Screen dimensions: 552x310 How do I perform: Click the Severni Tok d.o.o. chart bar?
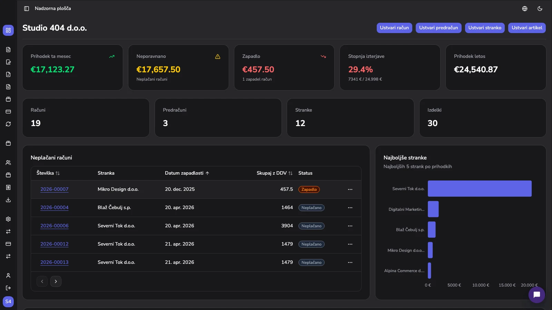pyautogui.click(x=480, y=189)
